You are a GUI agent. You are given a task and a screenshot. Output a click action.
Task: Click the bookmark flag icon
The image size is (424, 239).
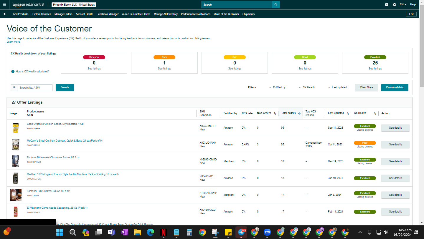4,14
